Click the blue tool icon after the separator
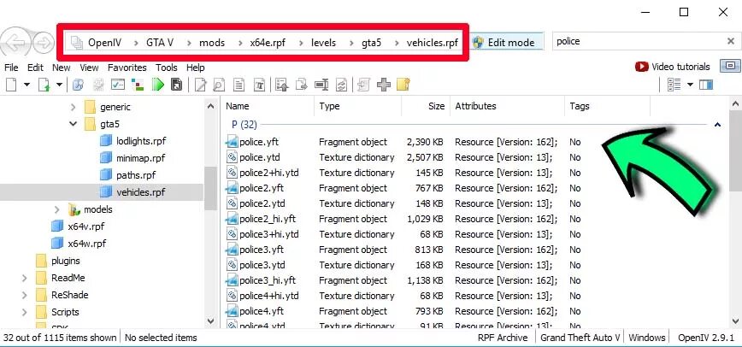The height and width of the screenshot is (347, 742). (x=78, y=85)
